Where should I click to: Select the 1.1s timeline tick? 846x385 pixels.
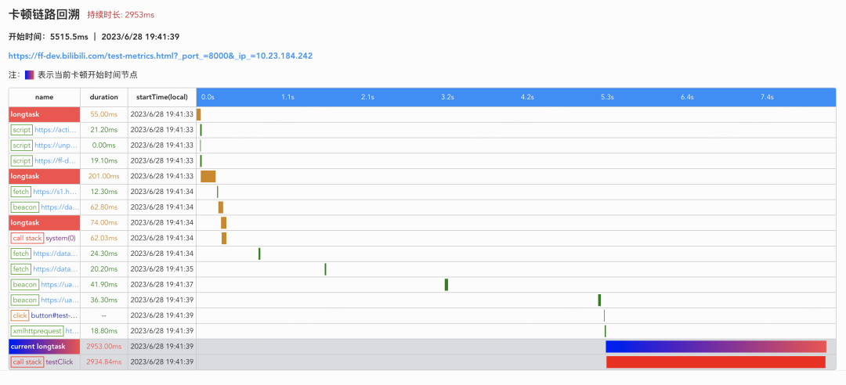pos(287,97)
